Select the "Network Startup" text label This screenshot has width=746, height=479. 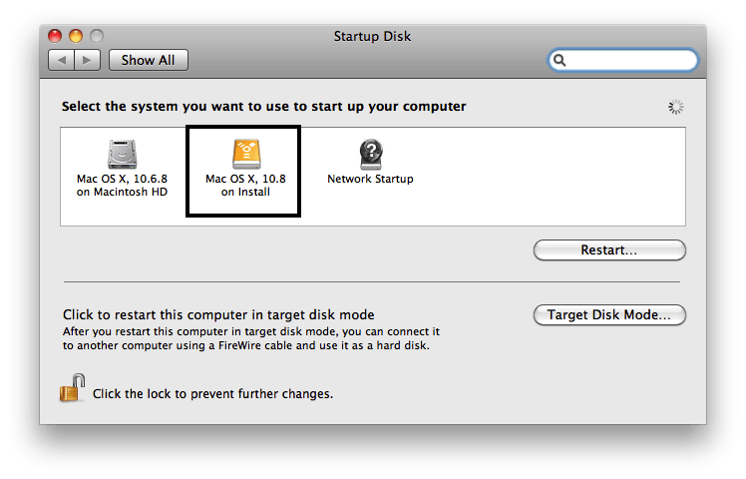click(x=370, y=179)
